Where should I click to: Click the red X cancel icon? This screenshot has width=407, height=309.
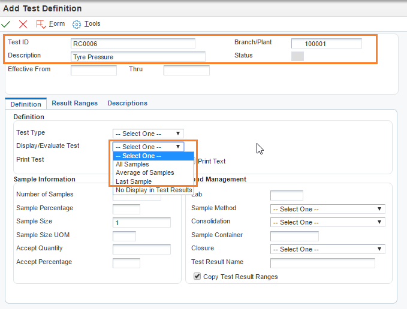23,24
